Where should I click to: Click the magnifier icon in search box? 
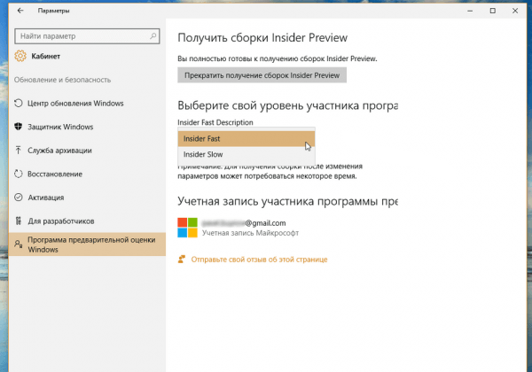(x=153, y=36)
